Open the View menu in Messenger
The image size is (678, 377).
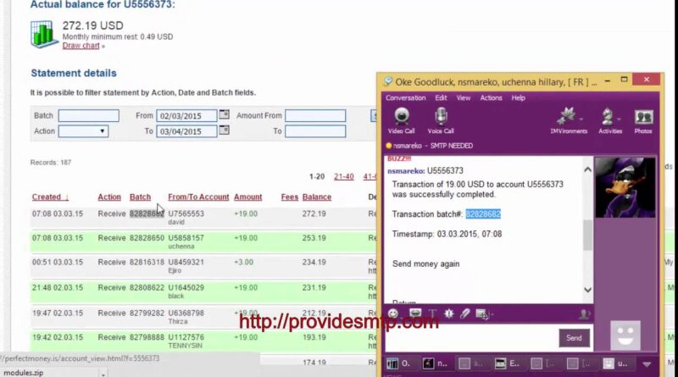click(x=463, y=97)
